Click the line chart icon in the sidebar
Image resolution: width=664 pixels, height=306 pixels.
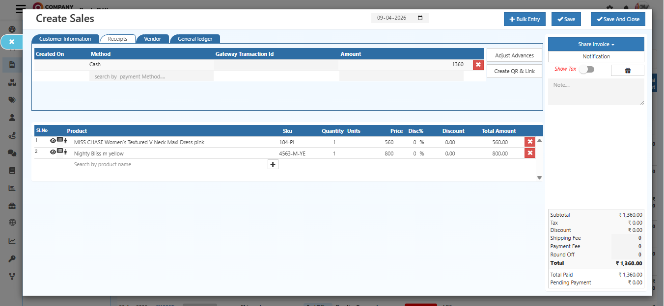click(12, 240)
